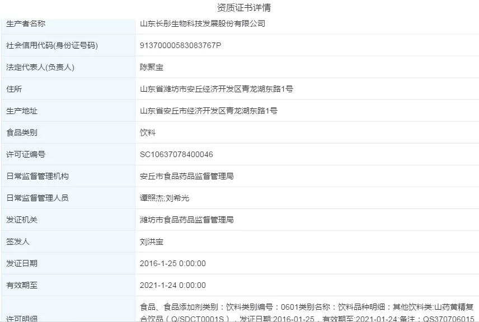Select the 签发人 row label
Image resolution: width=479 pixels, height=322 pixels.
[x=18, y=241]
